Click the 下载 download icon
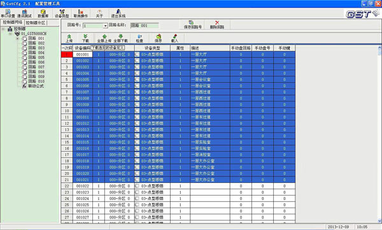This screenshot has height=230, width=382. click(x=85, y=38)
